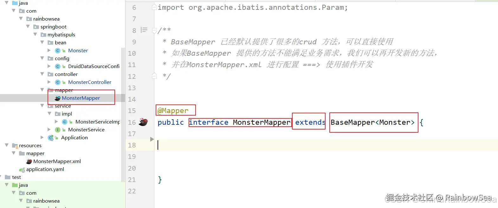Collapse the impl package arrow
Image resolution: width=498 pixels, height=208 pixels.
click(49, 114)
